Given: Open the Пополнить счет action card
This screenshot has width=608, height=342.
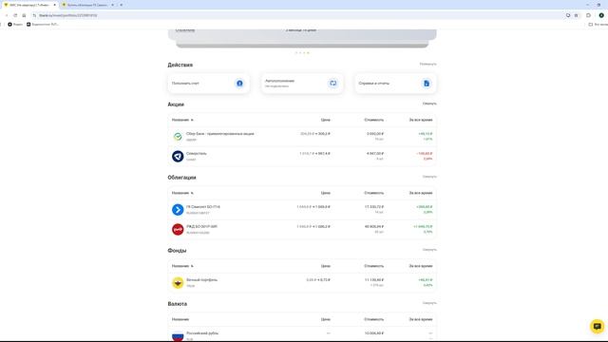Looking at the screenshot, I should click(x=209, y=84).
